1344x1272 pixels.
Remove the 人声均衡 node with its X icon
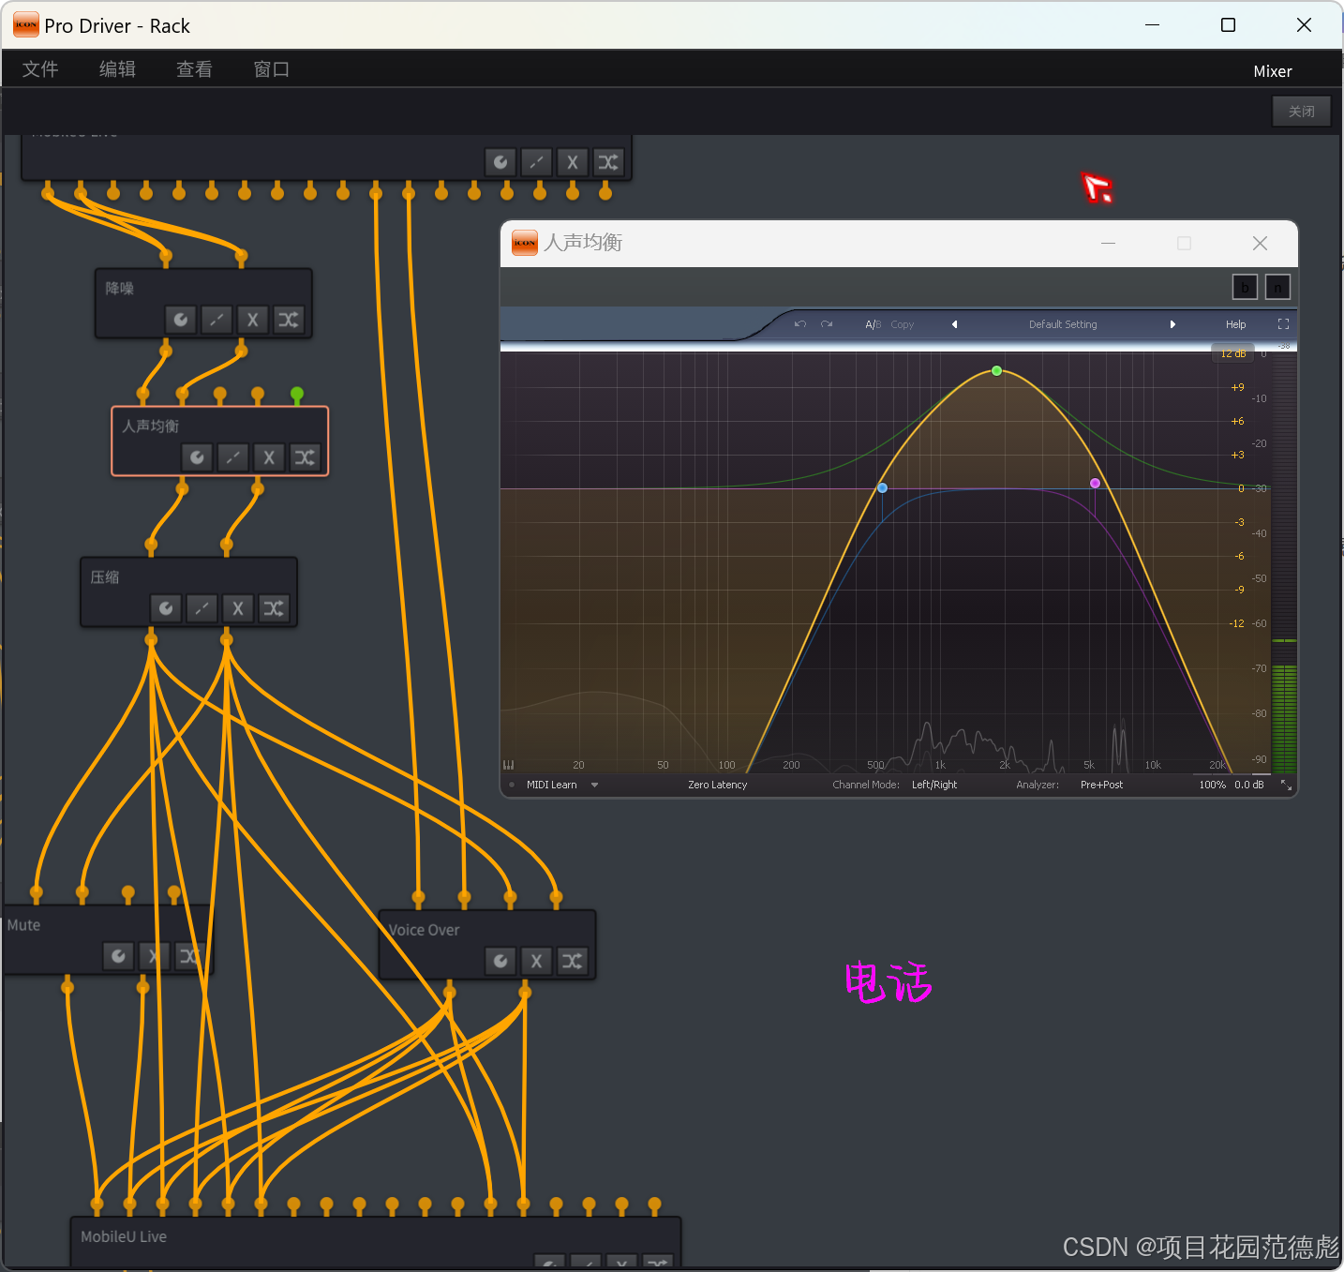tap(269, 457)
